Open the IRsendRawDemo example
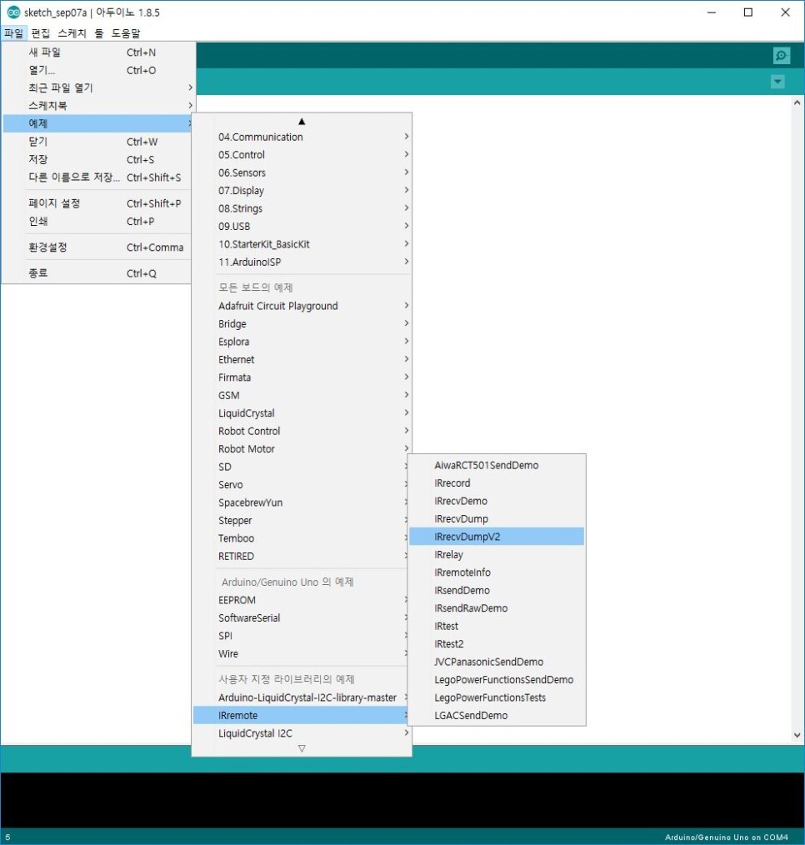 497,607
